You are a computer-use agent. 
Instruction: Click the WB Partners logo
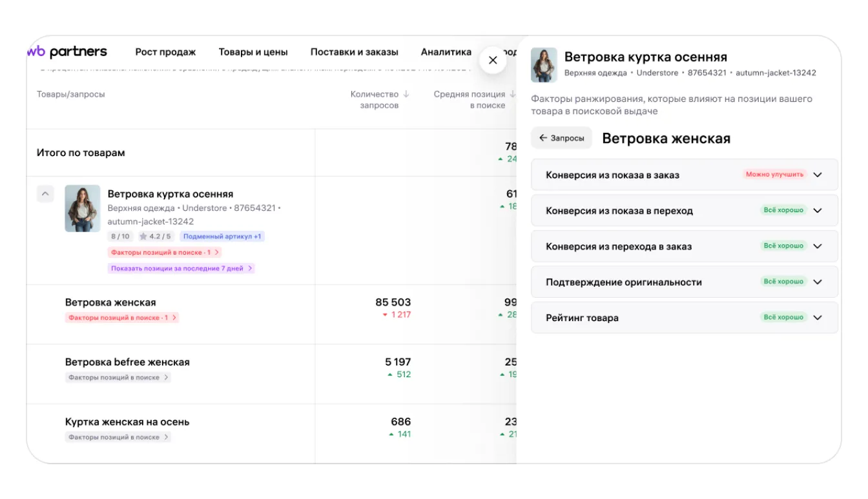67,52
